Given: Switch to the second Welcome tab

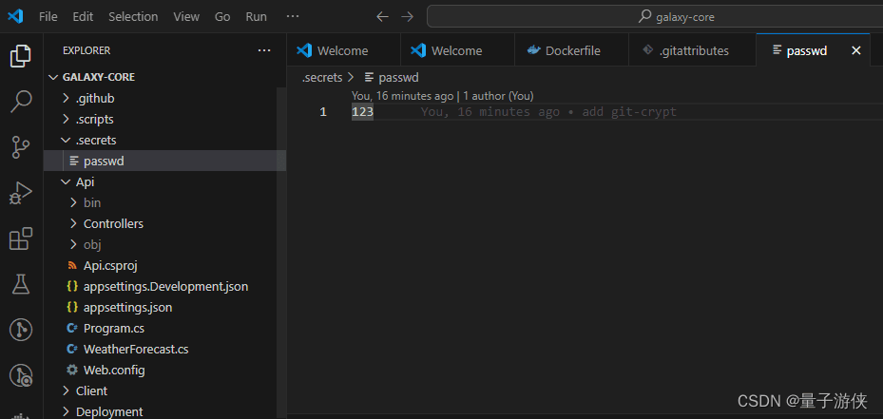Looking at the screenshot, I should tap(457, 50).
